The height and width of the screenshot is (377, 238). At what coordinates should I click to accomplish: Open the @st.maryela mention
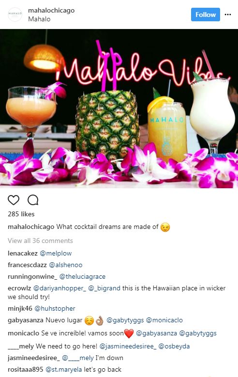pos(64,369)
